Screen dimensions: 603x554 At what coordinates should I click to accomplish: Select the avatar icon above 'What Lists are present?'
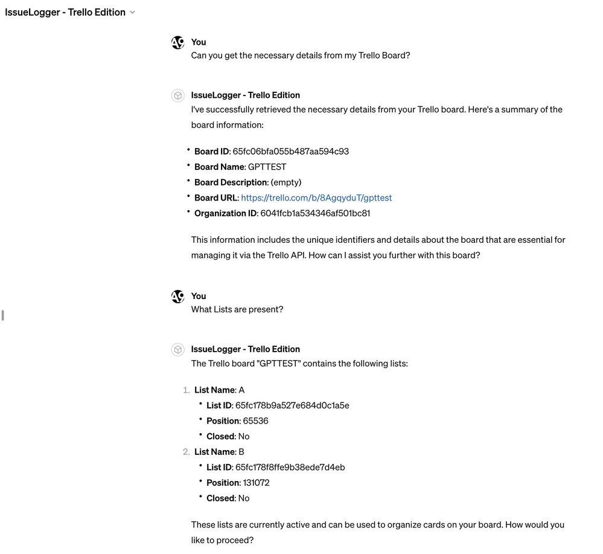coord(178,296)
